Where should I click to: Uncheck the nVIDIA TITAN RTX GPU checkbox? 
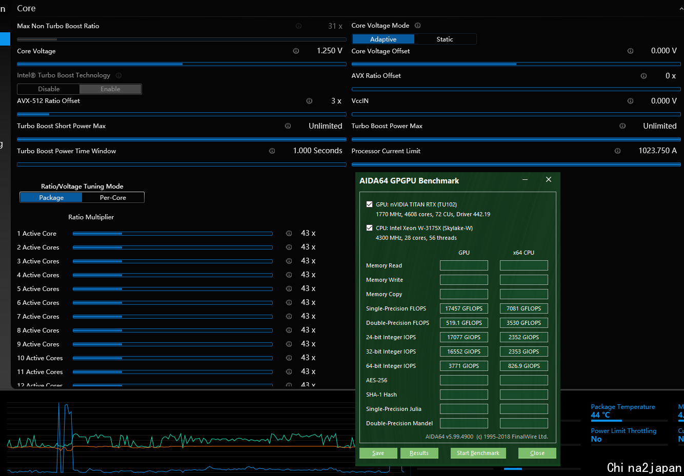pos(369,204)
